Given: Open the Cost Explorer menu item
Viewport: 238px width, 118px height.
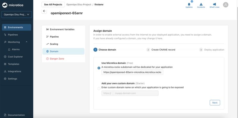Looking at the screenshot, I should pos(17,57).
